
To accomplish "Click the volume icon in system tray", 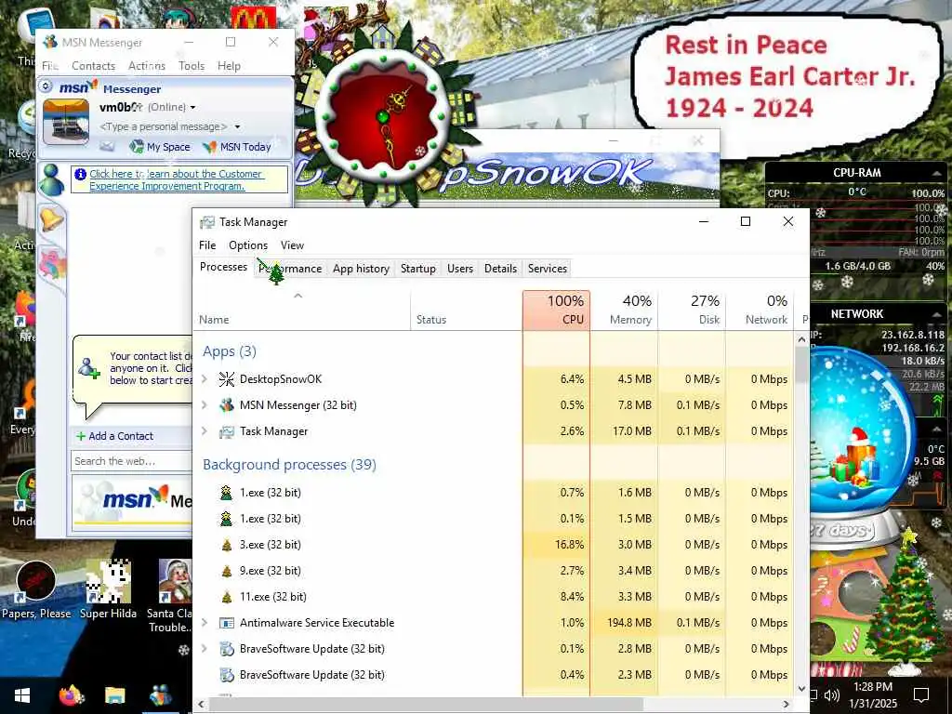I will (x=832, y=695).
